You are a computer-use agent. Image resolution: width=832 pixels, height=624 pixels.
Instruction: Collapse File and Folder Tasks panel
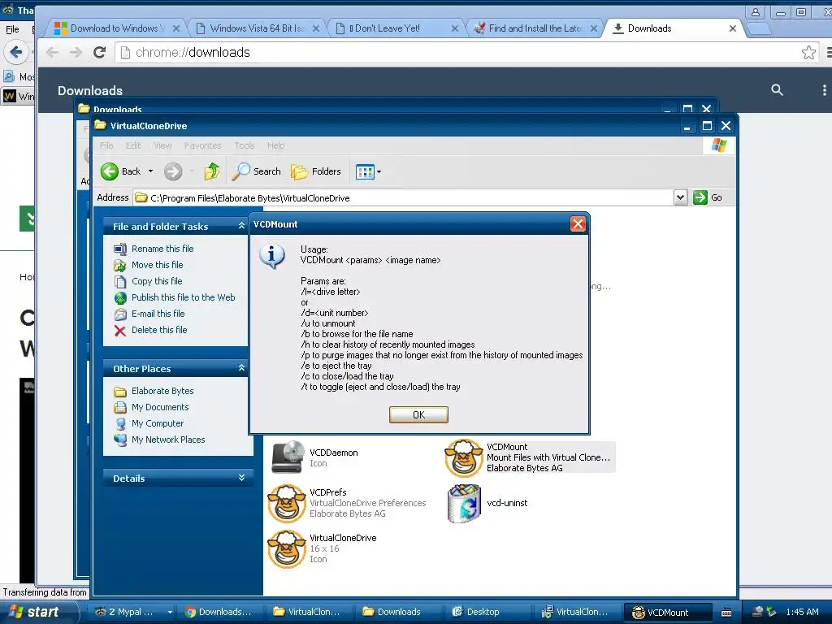(x=241, y=226)
